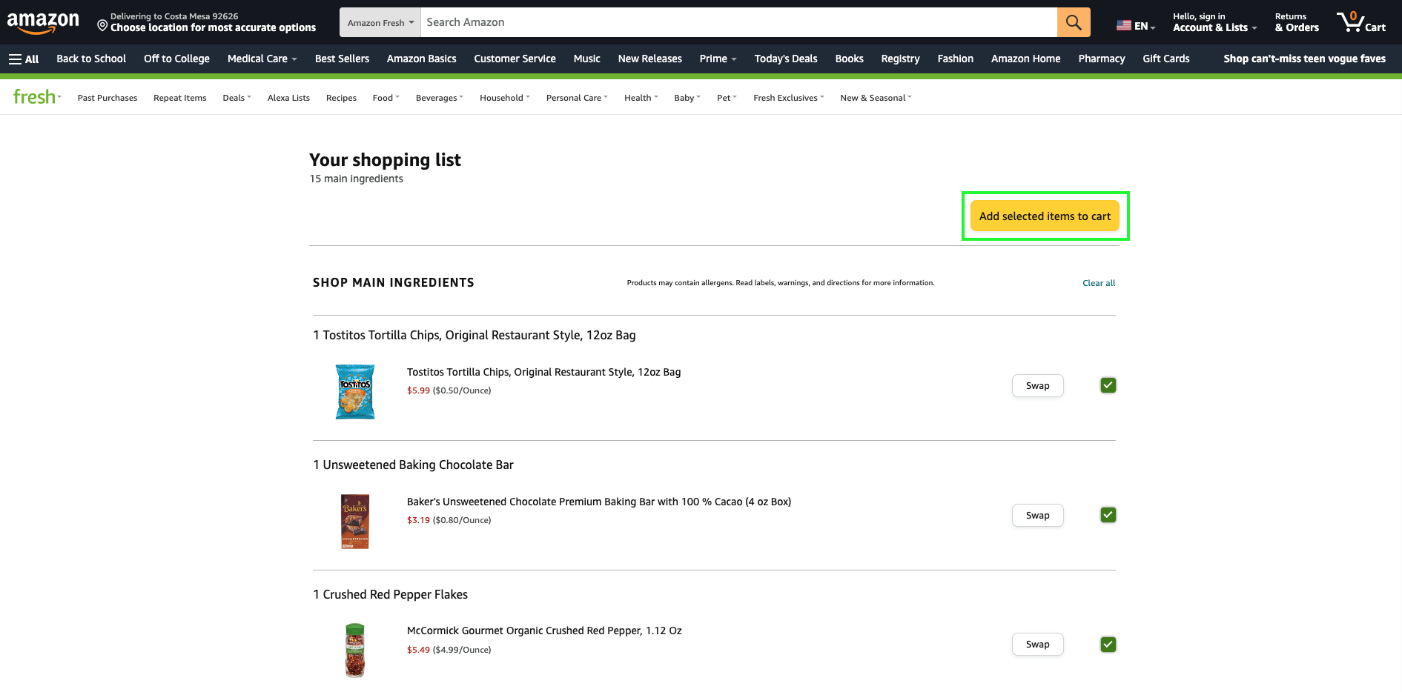Image resolution: width=1402 pixels, height=692 pixels.
Task: Open the Books section
Action: click(849, 59)
